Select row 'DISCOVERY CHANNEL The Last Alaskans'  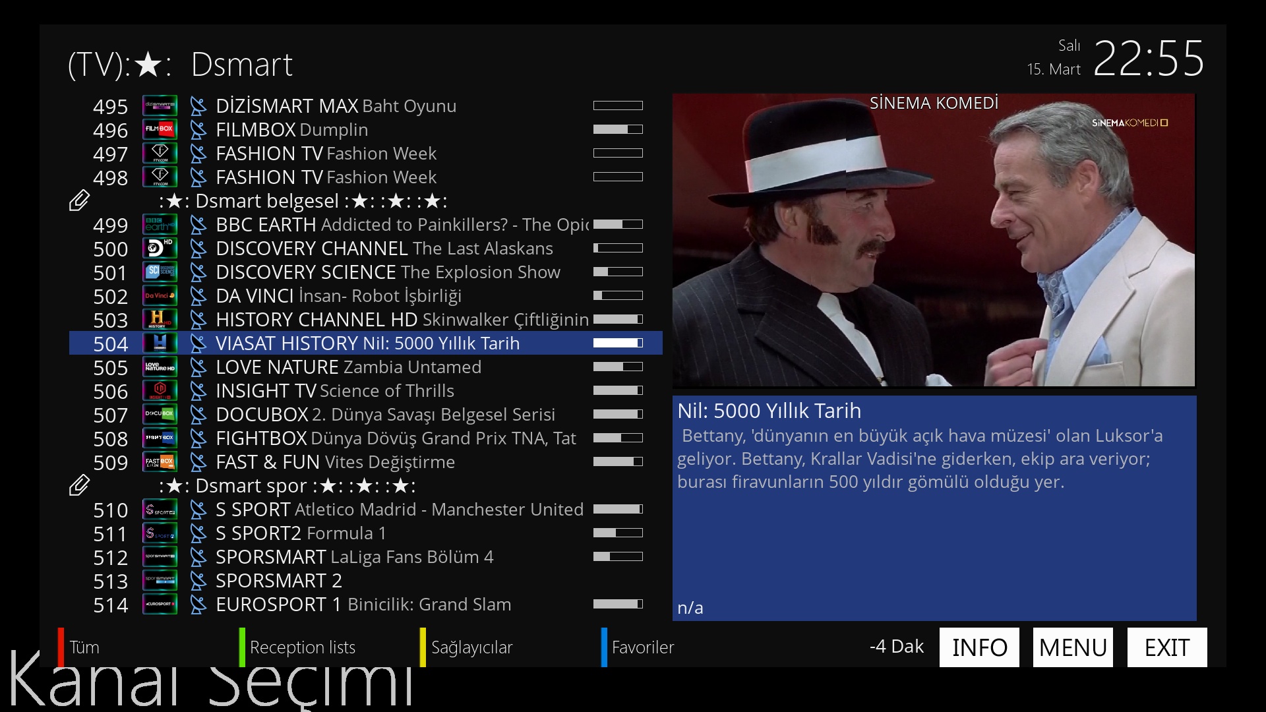coord(366,248)
